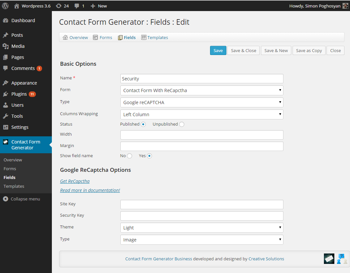Open the Get ReCapctha link
The height and width of the screenshot is (273, 350).
click(x=75, y=181)
